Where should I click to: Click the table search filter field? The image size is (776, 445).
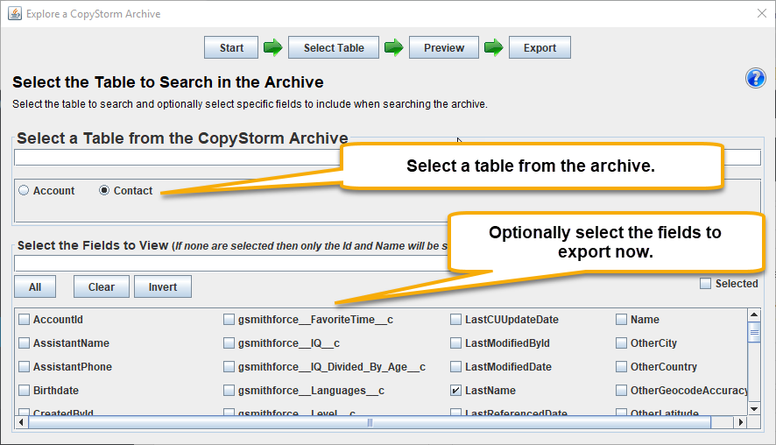pyautogui.click(x=178, y=158)
